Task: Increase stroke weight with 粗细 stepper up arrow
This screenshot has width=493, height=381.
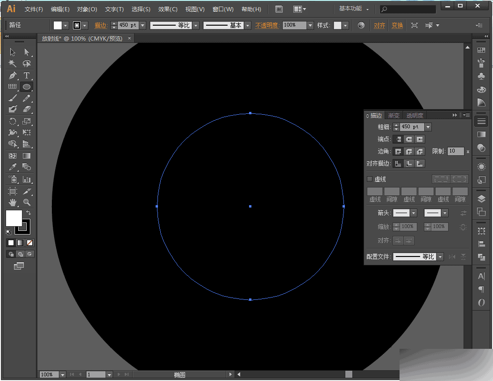Action: [396, 125]
